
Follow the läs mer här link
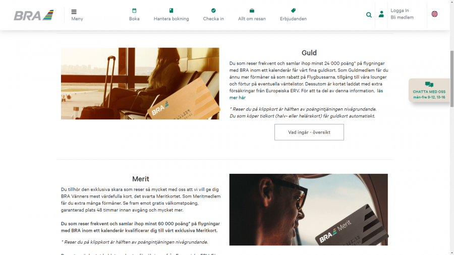[x=306, y=94]
